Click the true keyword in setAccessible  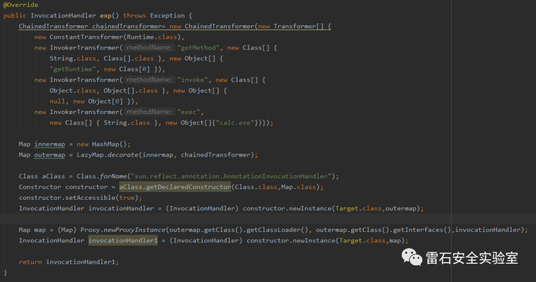pyautogui.click(x=127, y=198)
